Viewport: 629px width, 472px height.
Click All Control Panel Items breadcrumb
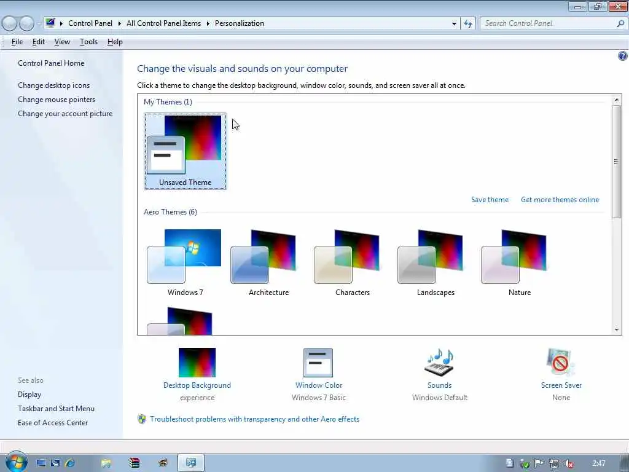(x=163, y=23)
